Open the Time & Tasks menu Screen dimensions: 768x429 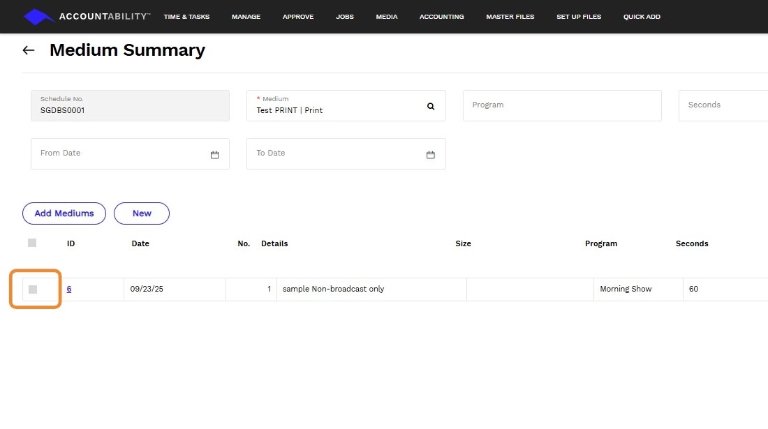pos(186,17)
